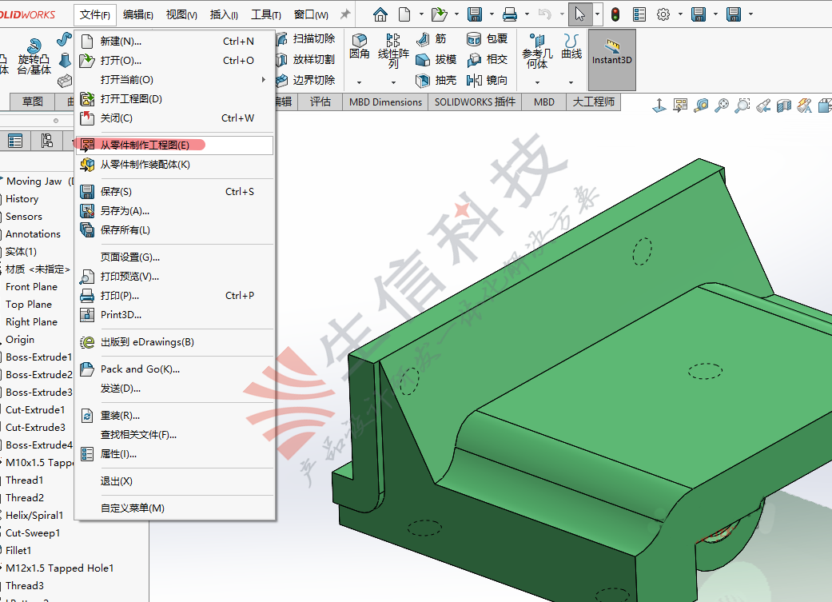The image size is (832, 602).
Task: Switch to the MBD Dimensions tab
Action: coord(386,102)
